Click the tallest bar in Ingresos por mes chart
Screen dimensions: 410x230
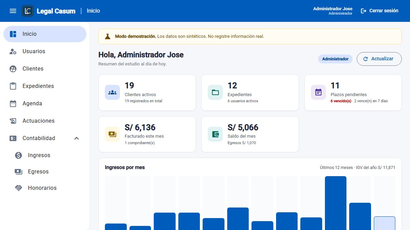[336, 203]
